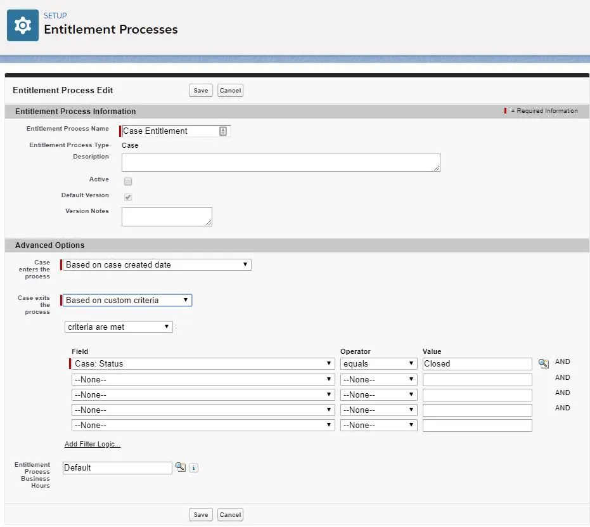
Task: Toggle the Active checkbox
Action: click(x=128, y=181)
